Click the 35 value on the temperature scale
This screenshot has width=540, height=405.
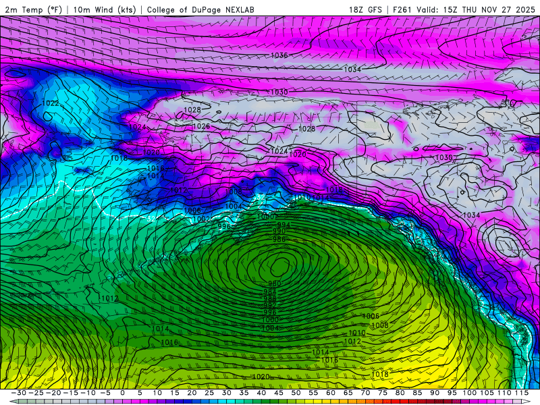click(244, 393)
